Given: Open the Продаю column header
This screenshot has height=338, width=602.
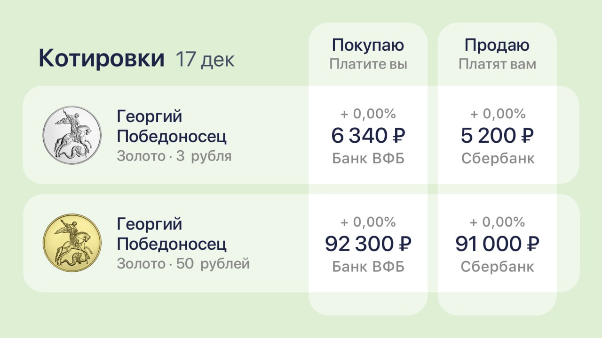Looking at the screenshot, I should click(497, 45).
